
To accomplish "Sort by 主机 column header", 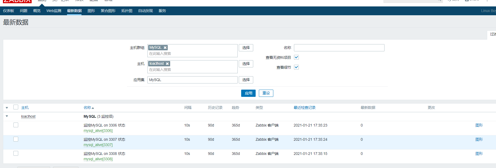I will [x=25, y=108].
